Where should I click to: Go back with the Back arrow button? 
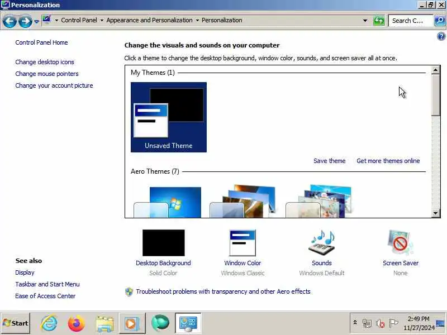[9, 21]
